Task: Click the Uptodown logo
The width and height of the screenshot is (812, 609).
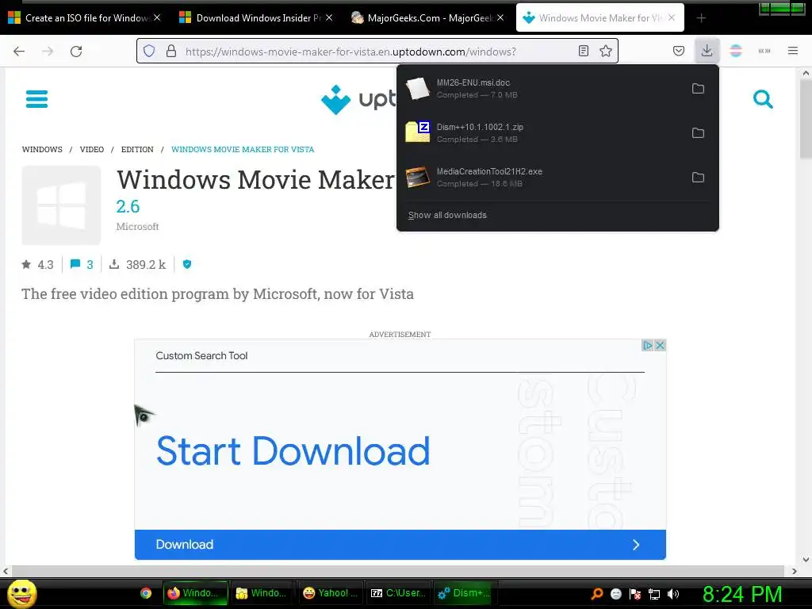Action: click(x=358, y=99)
